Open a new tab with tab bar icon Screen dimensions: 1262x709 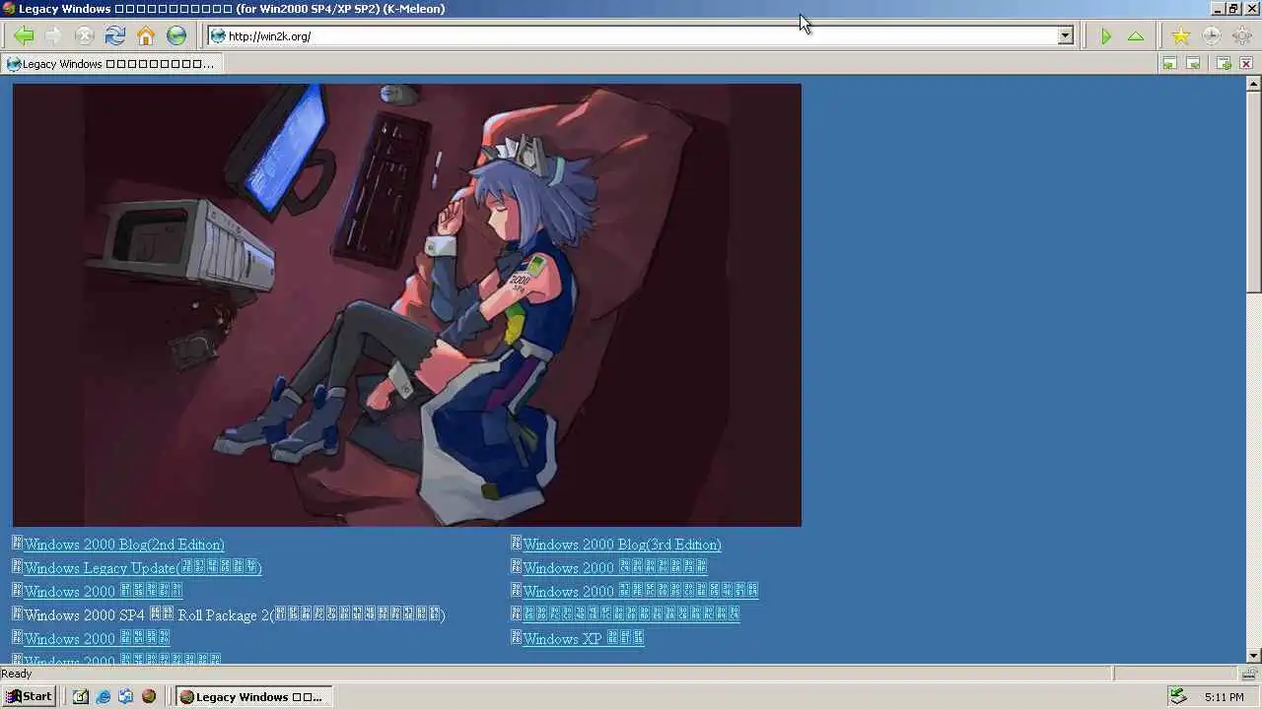(x=1224, y=64)
